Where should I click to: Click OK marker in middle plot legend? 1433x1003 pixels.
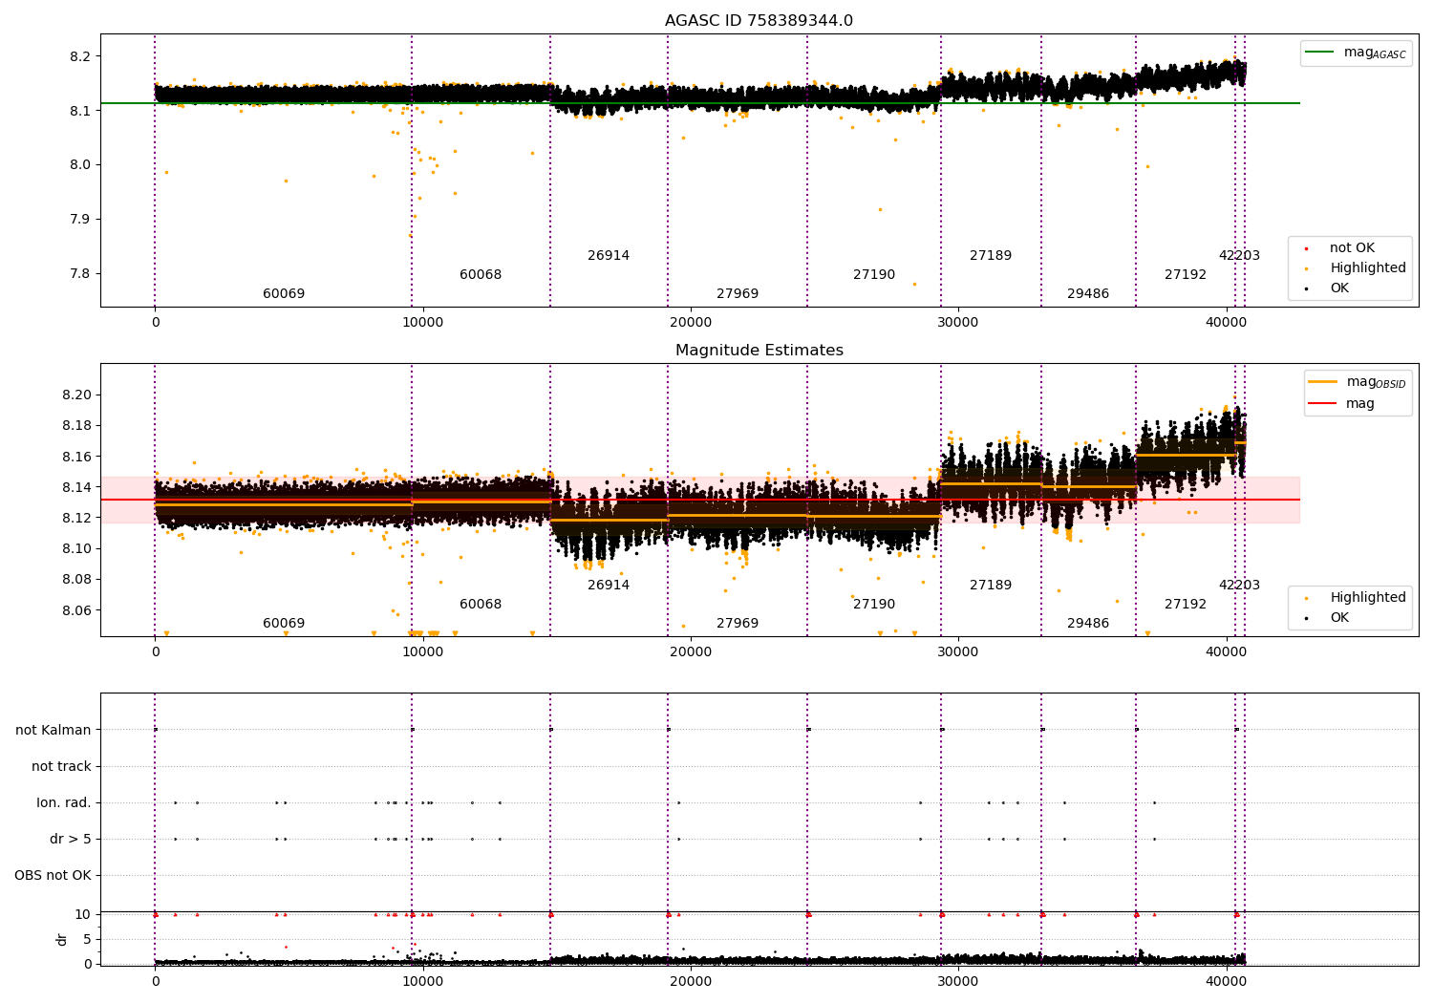pyautogui.click(x=1307, y=618)
